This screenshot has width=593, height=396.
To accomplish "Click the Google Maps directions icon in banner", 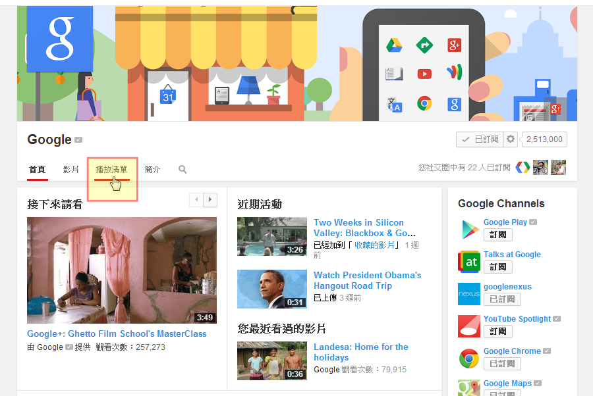I will (x=424, y=45).
